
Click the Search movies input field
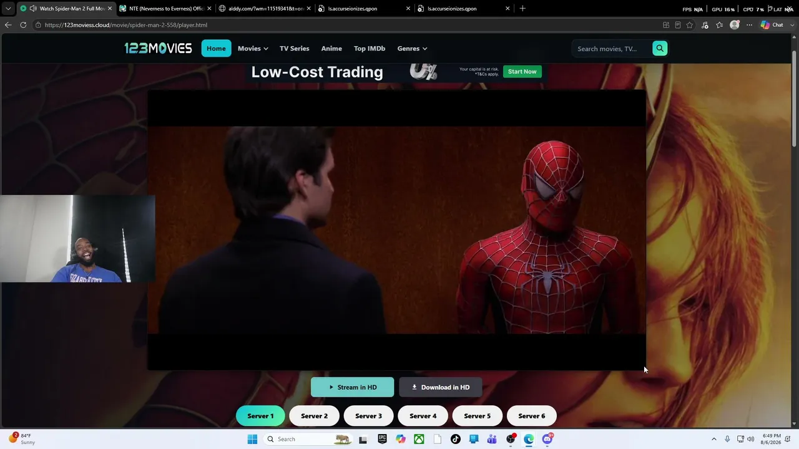click(x=612, y=49)
